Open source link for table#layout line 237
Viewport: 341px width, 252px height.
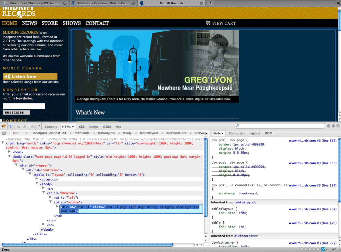(313, 209)
